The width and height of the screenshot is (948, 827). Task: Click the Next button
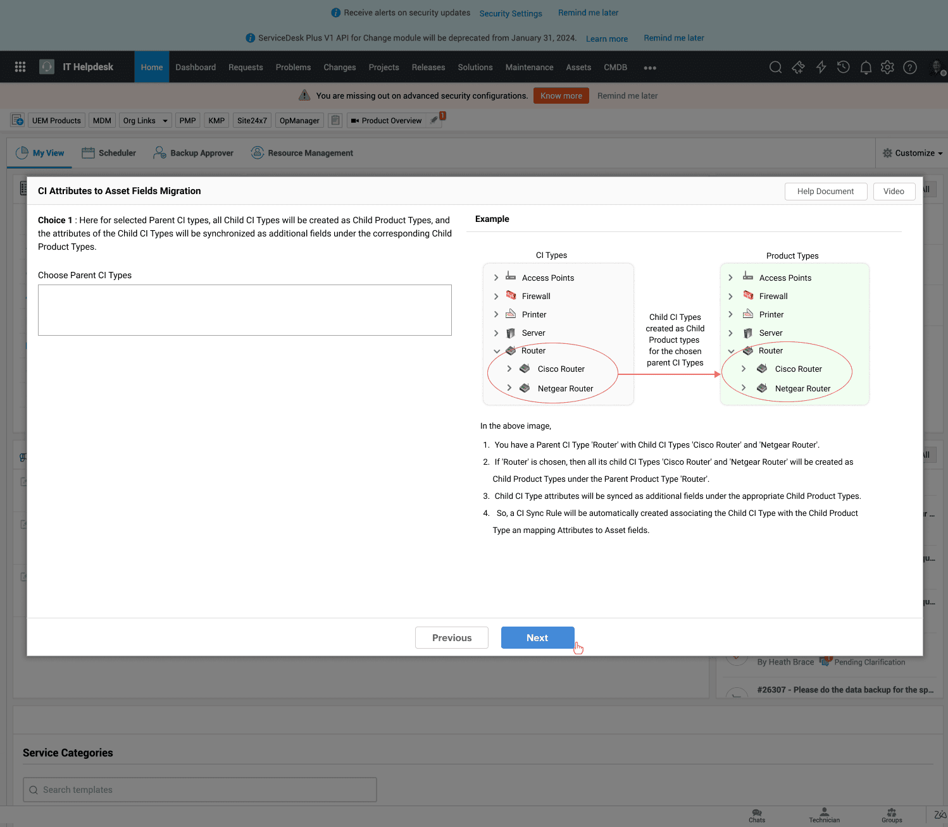(x=537, y=638)
